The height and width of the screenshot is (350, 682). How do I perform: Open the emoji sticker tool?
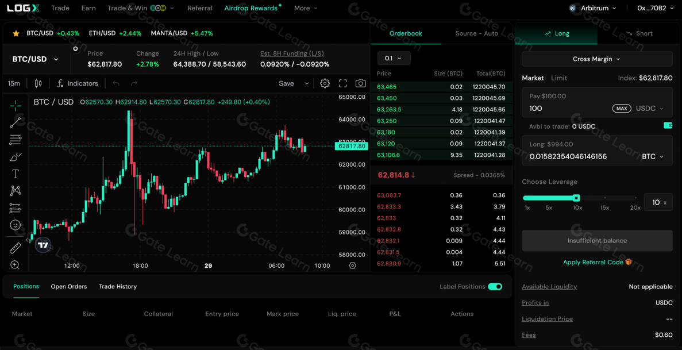(14, 225)
